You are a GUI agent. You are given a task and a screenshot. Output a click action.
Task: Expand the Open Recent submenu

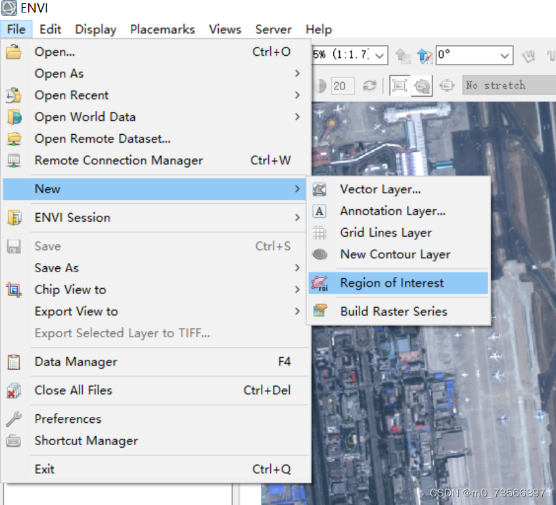(297, 95)
